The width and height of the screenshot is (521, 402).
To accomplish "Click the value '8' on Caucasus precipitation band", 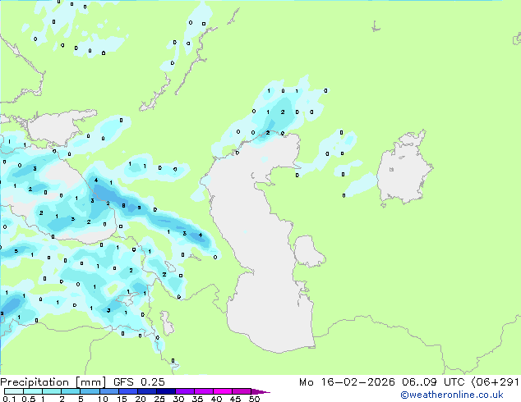I will click(x=123, y=206).
